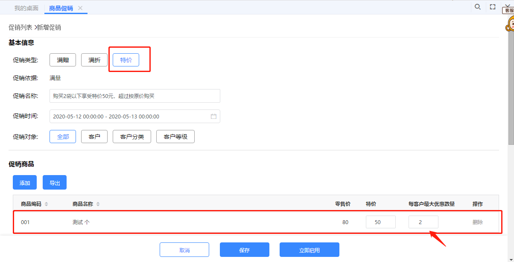514x262 pixels.
Task: Select 满折 promotion type
Action: click(x=94, y=60)
